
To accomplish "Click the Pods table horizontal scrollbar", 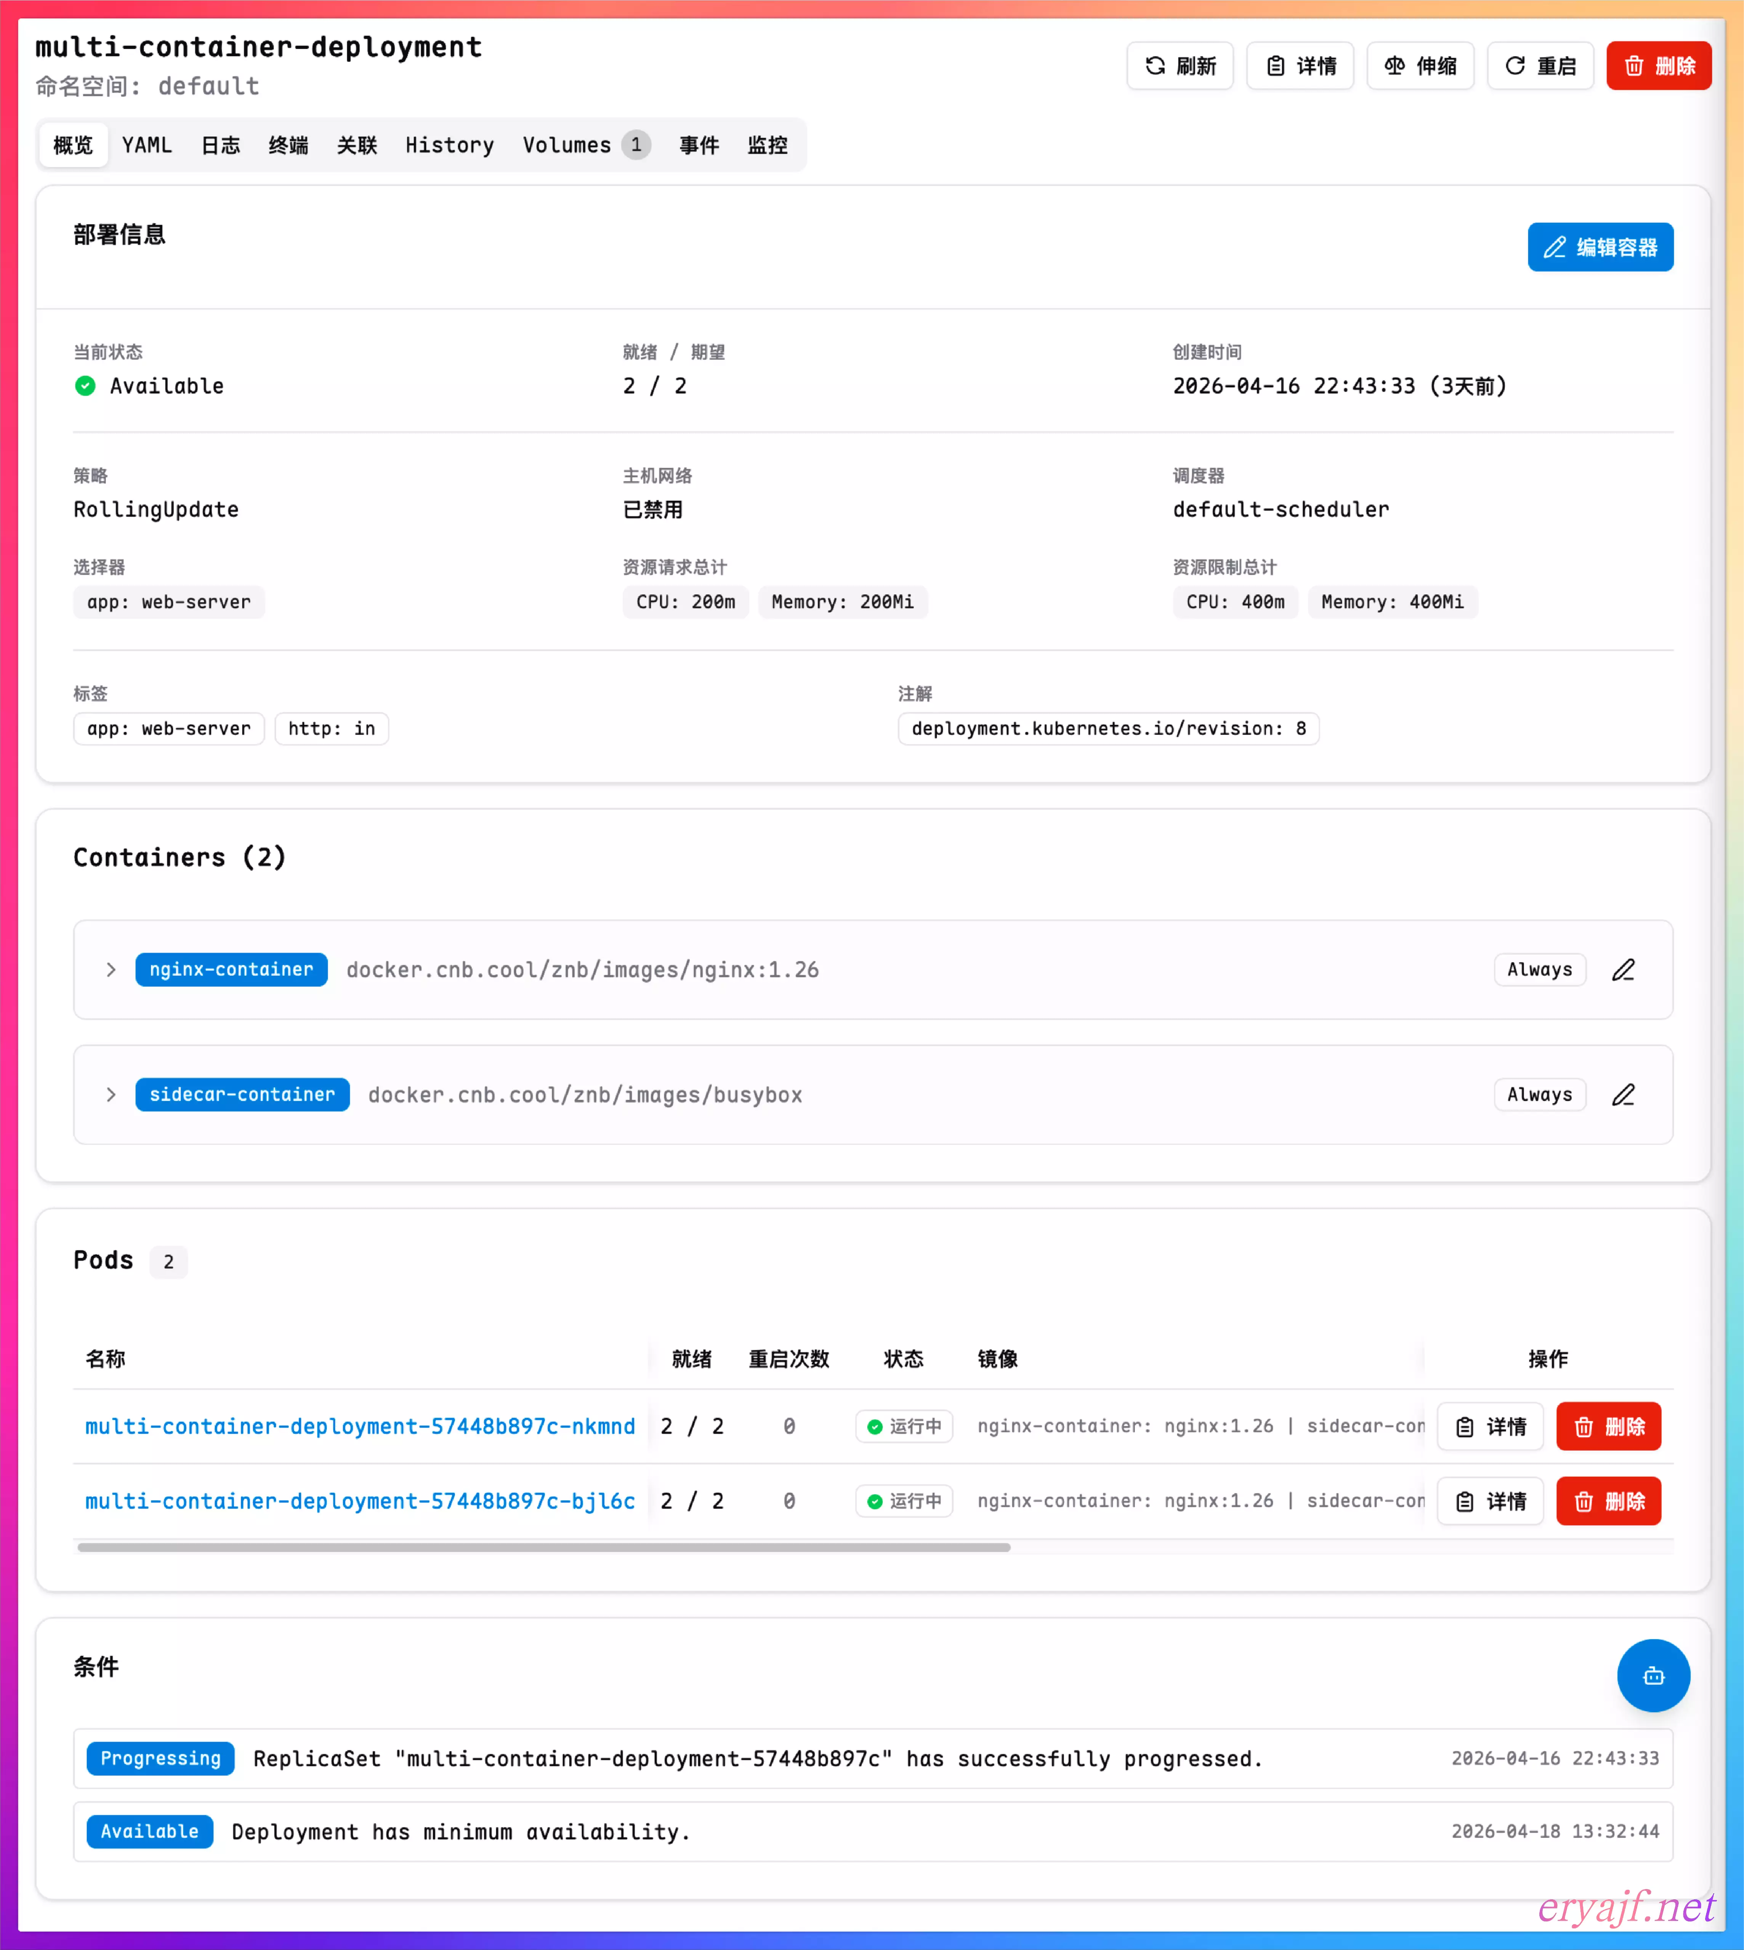I will (543, 1547).
